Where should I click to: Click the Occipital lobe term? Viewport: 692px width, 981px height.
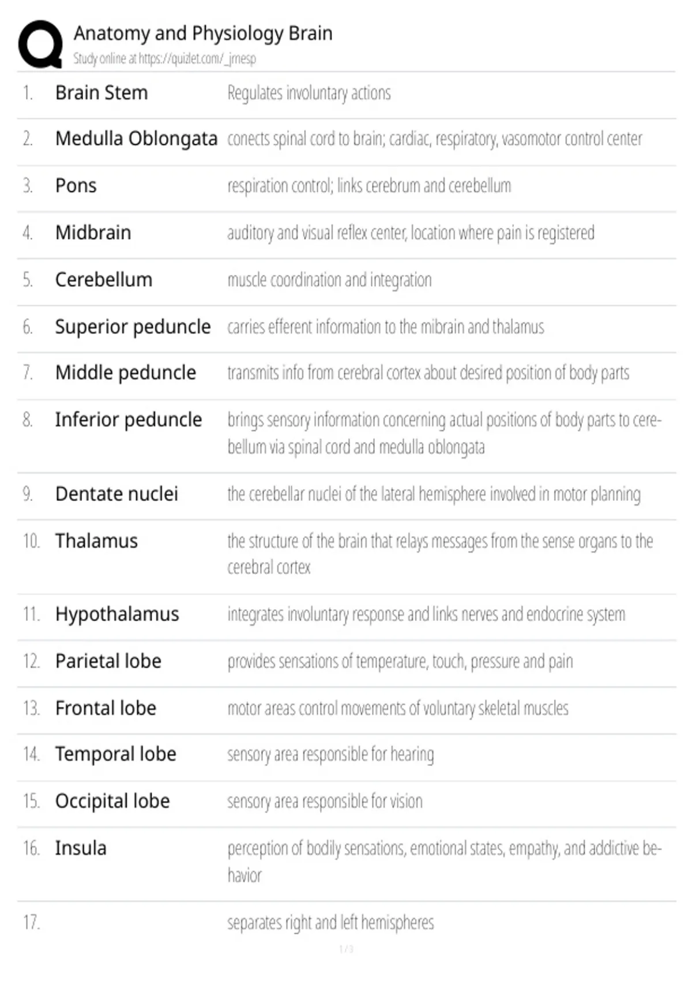[112, 801]
